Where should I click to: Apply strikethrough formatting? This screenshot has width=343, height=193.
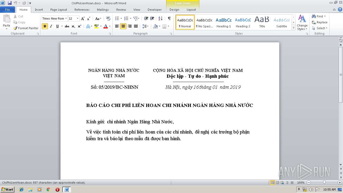coord(67,26)
